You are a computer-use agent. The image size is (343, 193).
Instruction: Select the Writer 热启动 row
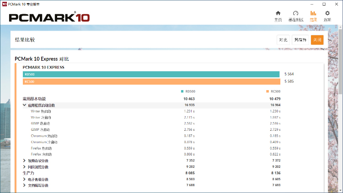coord(151,111)
